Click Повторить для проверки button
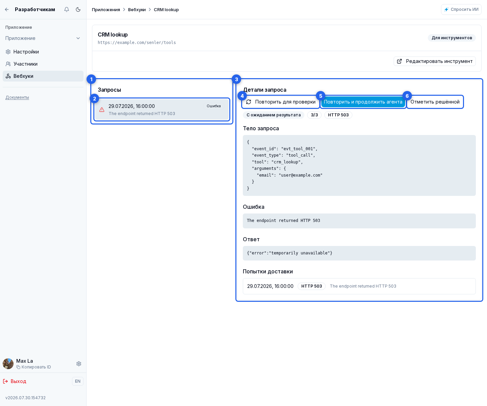 click(x=281, y=102)
